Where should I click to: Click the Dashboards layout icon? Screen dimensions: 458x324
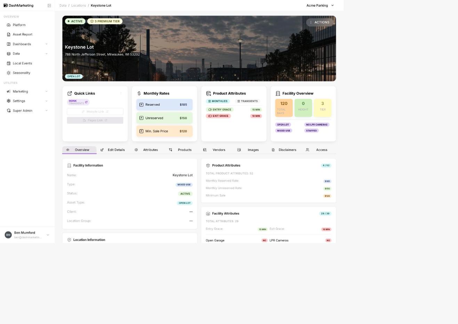coord(9,44)
